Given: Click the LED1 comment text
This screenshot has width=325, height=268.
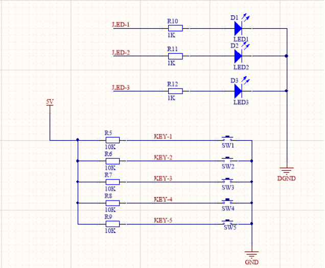Looking at the screenshot, I should pyautogui.click(x=241, y=39).
